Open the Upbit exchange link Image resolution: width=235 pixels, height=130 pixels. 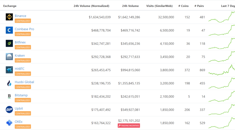pos(19,109)
